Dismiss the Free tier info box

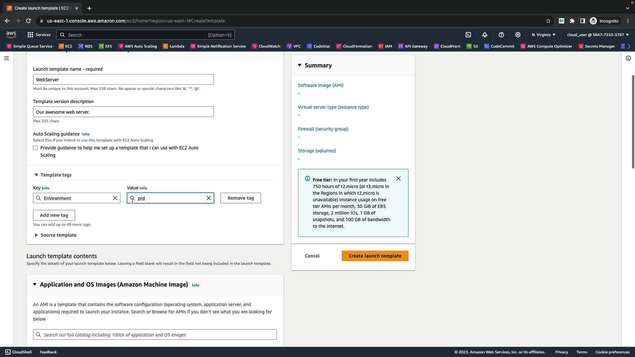pos(399,178)
